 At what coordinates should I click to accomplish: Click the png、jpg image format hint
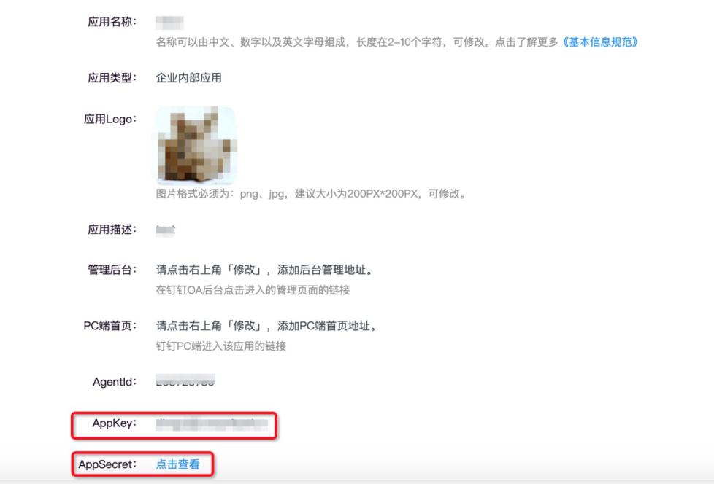click(x=310, y=194)
